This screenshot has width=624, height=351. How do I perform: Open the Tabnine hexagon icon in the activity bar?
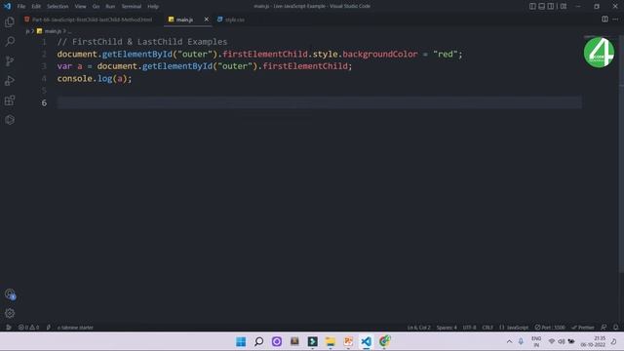tap(10, 119)
